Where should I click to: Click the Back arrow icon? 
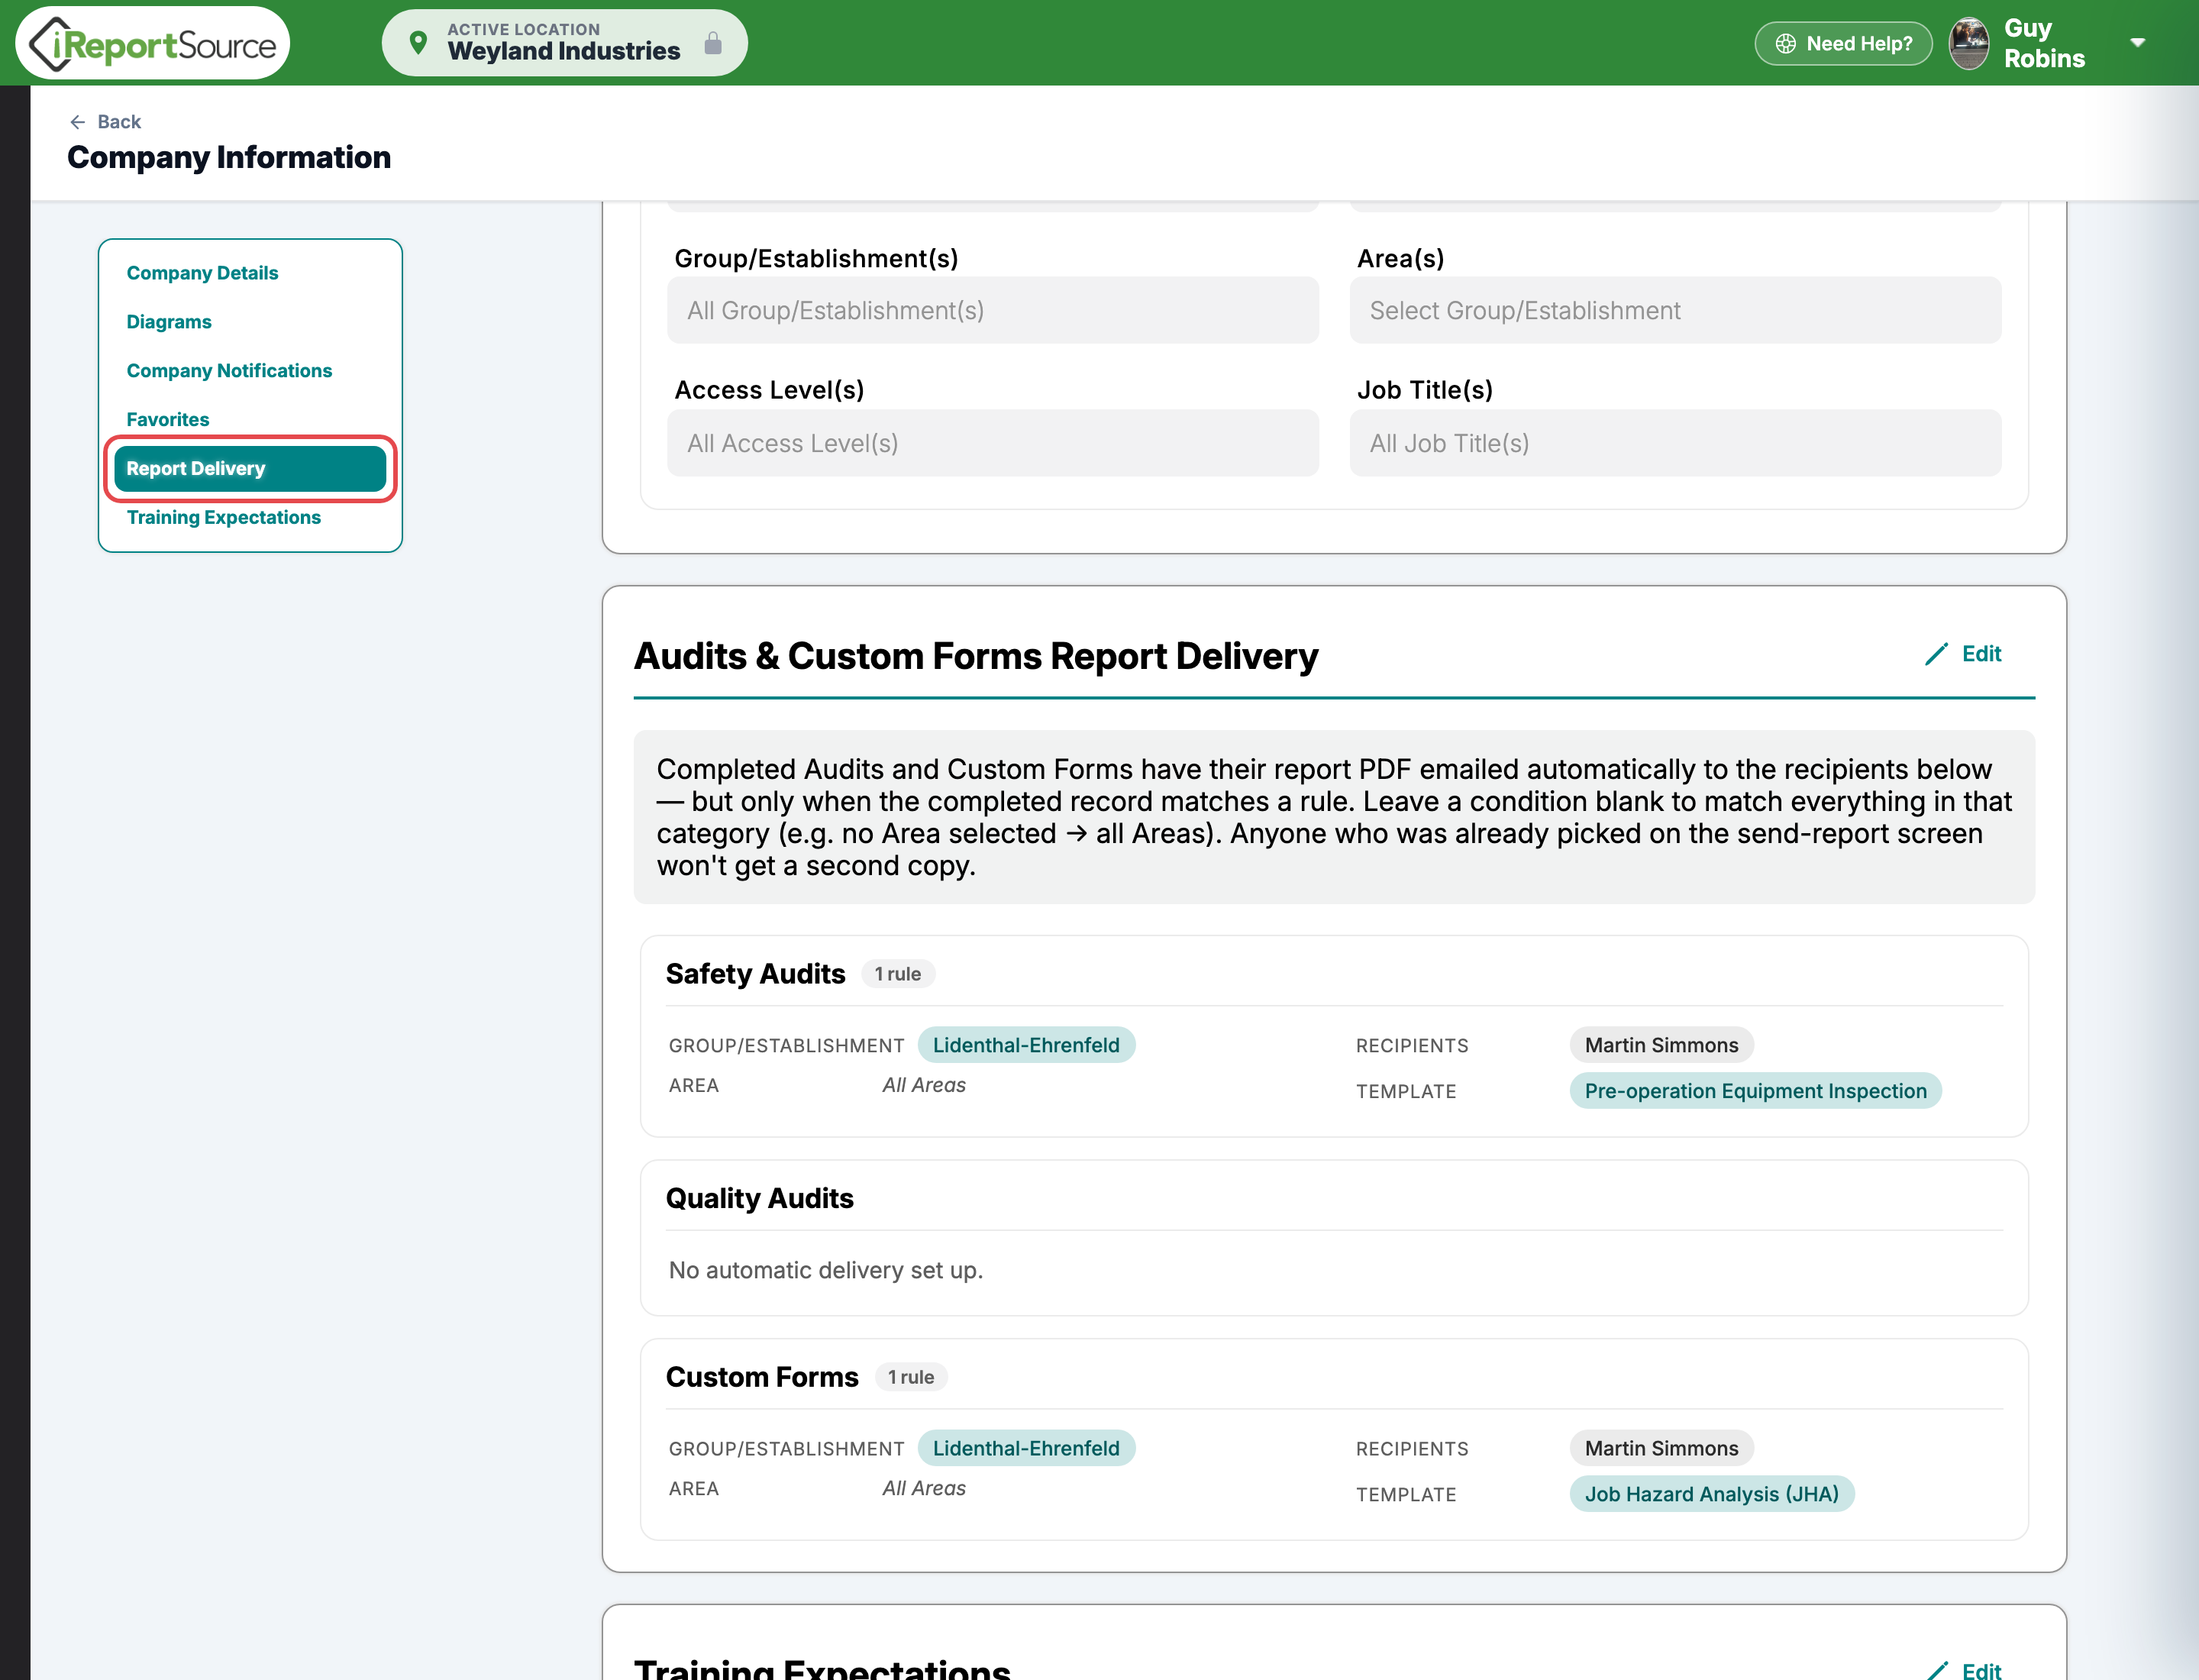[x=78, y=122]
